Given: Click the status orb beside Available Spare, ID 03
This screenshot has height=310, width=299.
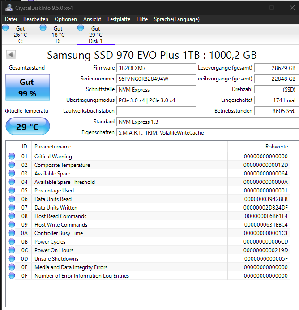Looking at the screenshot, I should (12, 173).
